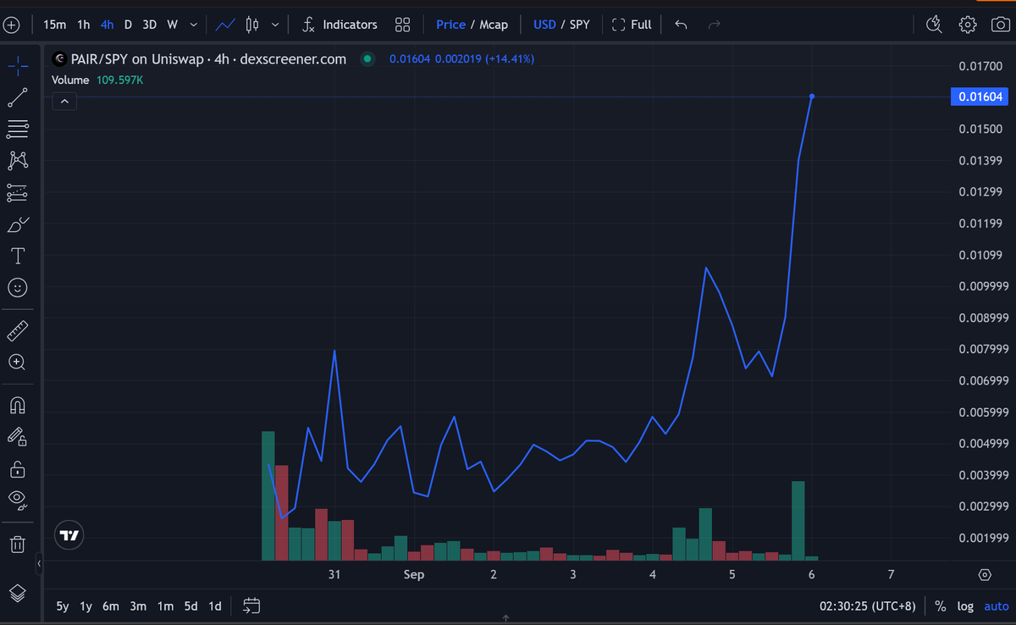This screenshot has height=625, width=1016.
Task: Hide all drawings with eye icon
Action: click(x=17, y=500)
